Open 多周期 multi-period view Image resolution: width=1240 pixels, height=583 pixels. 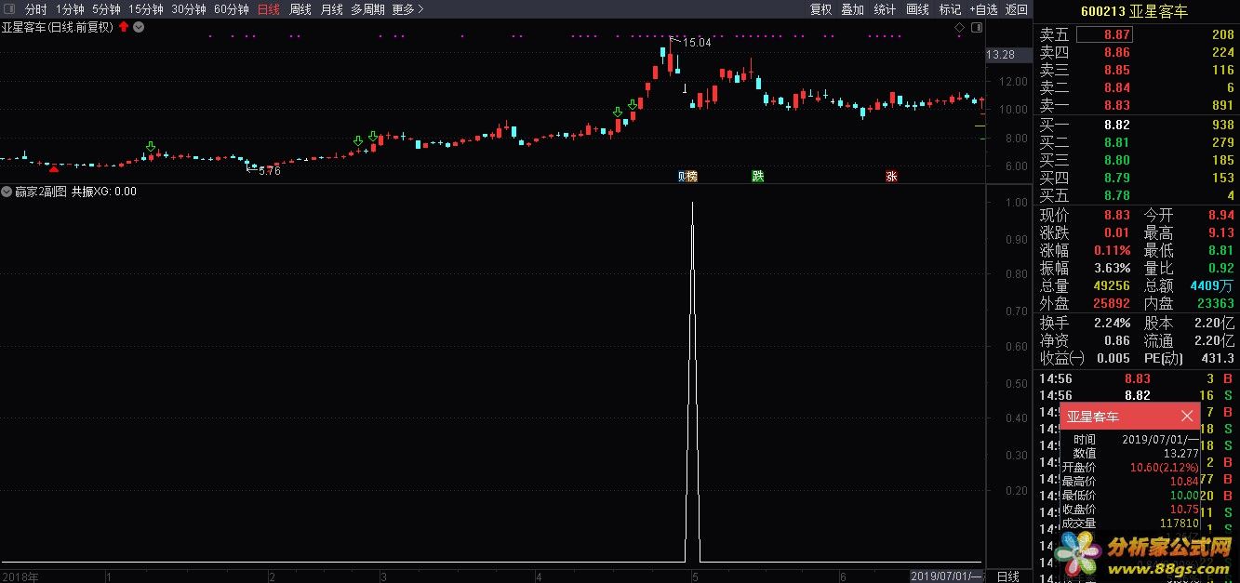click(x=367, y=9)
